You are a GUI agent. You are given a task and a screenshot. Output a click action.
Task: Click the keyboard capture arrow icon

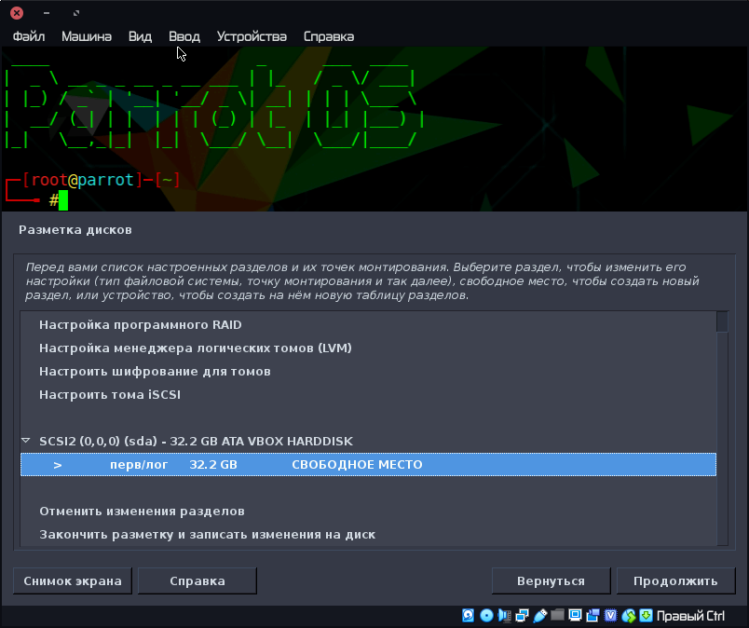(646, 615)
